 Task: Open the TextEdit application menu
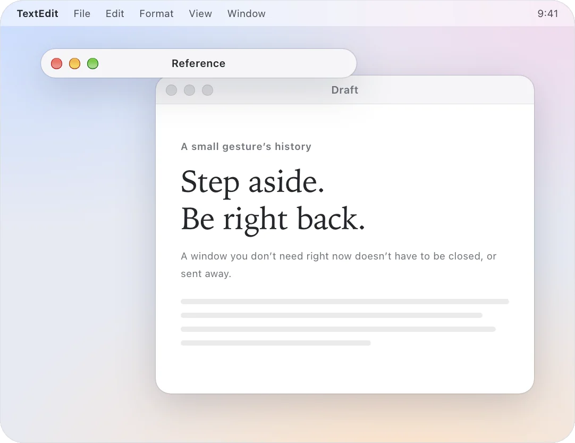37,14
